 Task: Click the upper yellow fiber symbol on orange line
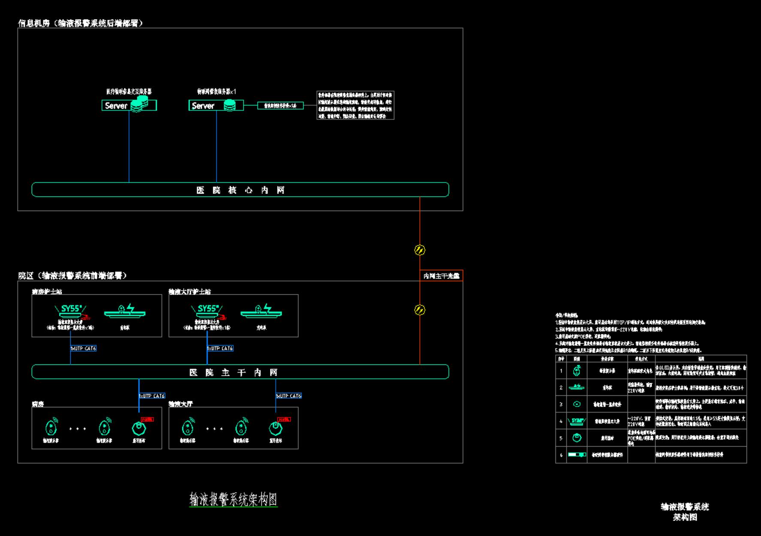420,250
